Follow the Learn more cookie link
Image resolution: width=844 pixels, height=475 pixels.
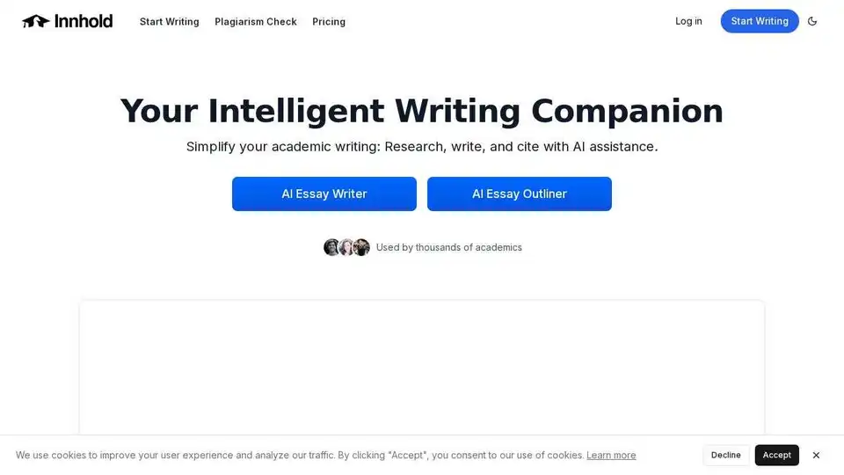pyautogui.click(x=611, y=455)
